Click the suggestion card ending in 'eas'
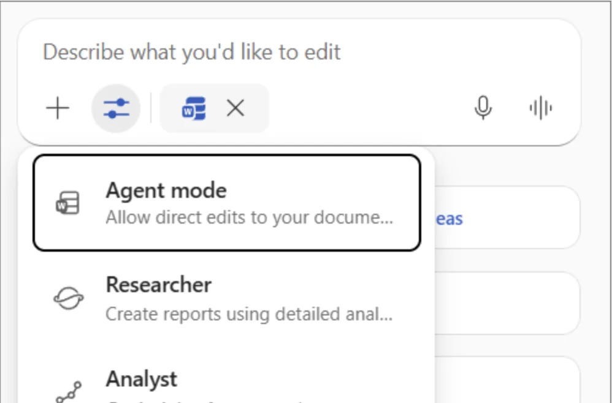612x403 pixels. 507,217
